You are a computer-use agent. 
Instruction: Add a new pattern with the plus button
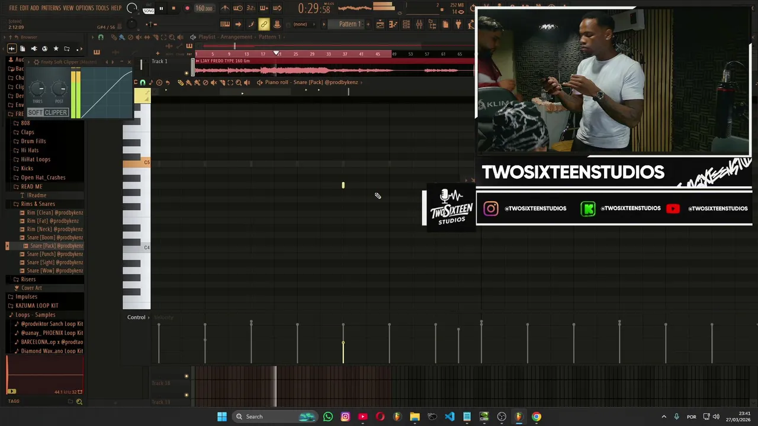pos(367,24)
